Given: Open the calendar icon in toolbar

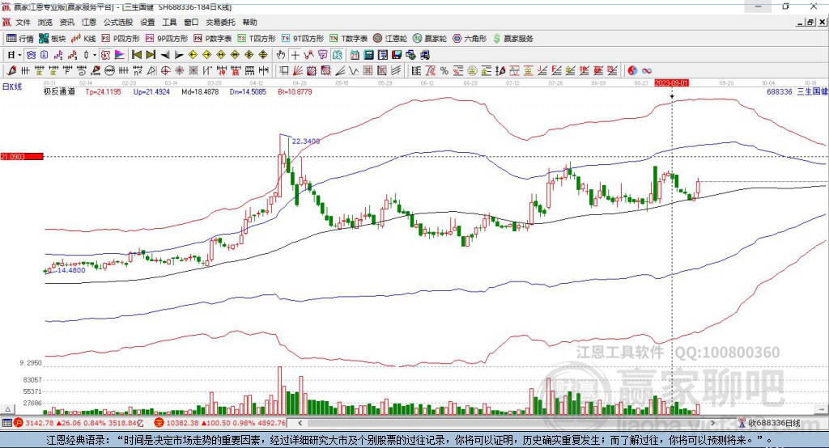Looking at the screenshot, I should 355,55.
